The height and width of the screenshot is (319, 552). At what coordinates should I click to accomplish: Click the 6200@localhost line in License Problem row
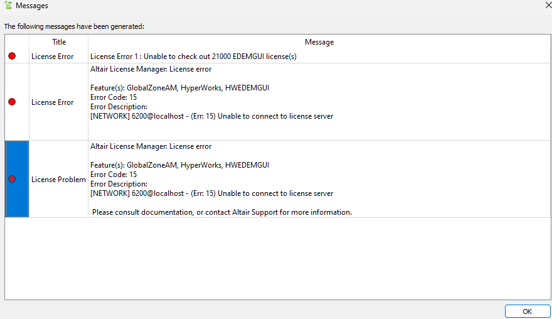click(x=211, y=193)
